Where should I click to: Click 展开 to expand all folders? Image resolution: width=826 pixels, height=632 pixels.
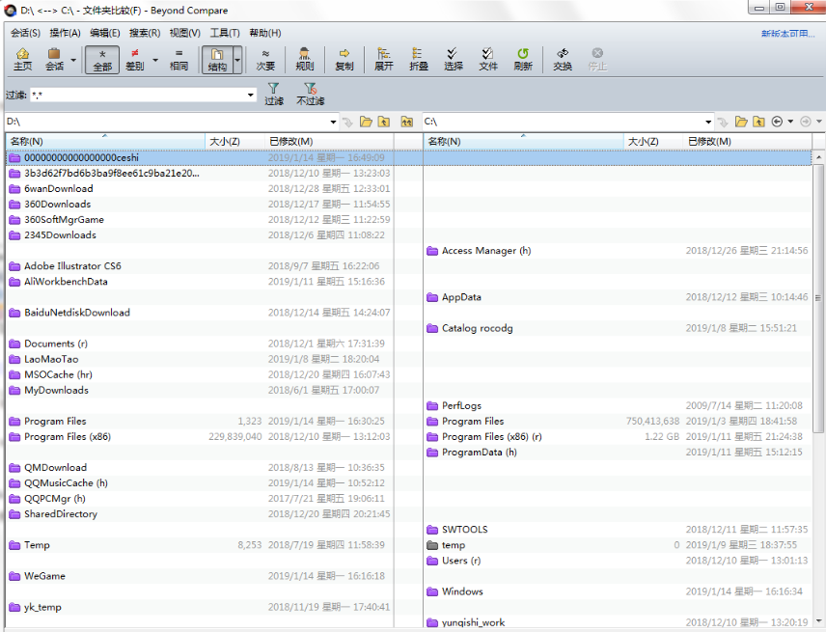384,59
